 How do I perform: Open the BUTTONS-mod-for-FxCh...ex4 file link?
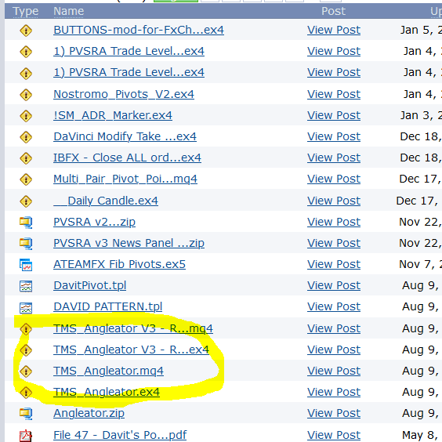[x=139, y=30]
